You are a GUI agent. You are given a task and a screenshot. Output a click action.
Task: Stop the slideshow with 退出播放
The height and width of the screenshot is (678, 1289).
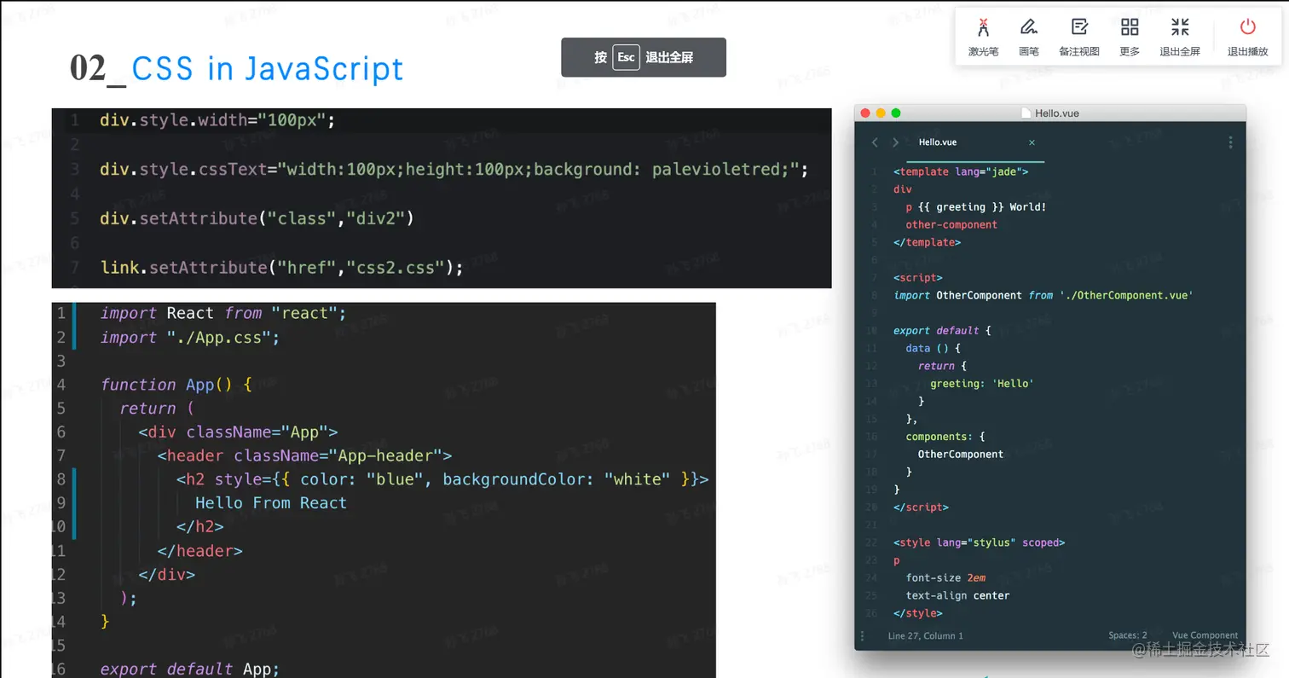(x=1248, y=37)
